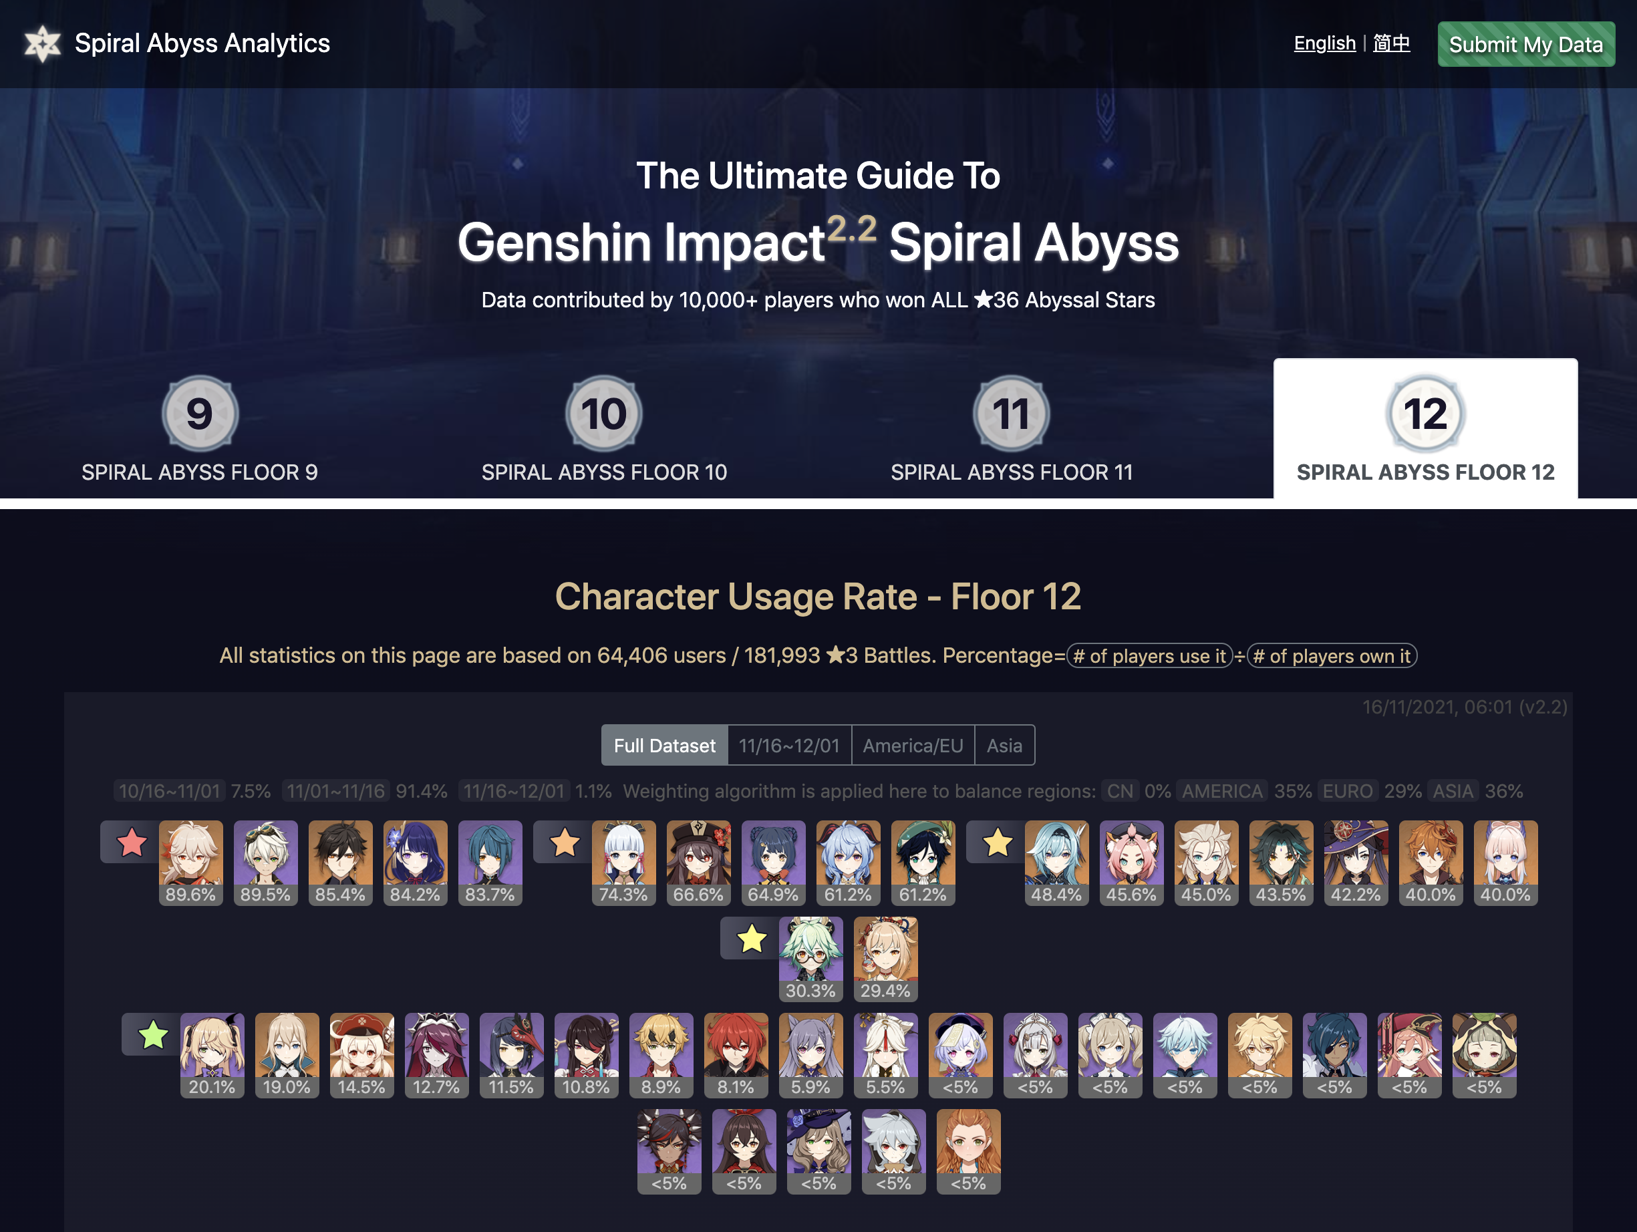Switch language to 简中
The width and height of the screenshot is (1637, 1232).
click(1391, 43)
